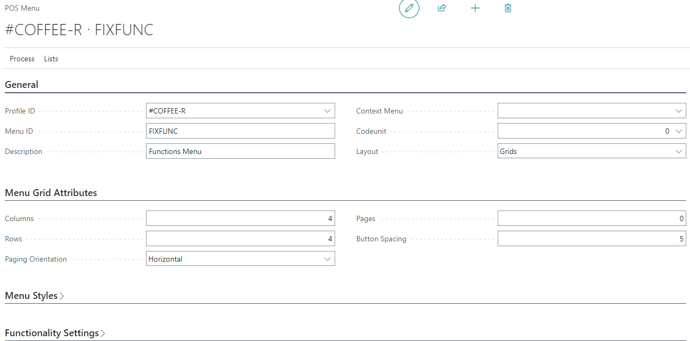Click the Pages input field
690x341 pixels.
pyautogui.click(x=591, y=218)
